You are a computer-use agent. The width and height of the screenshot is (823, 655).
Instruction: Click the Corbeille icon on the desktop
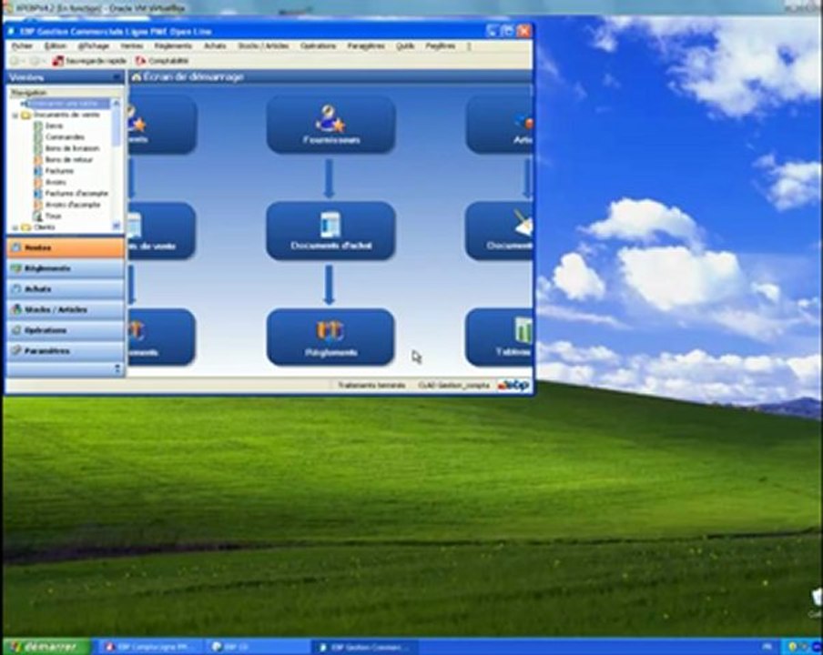[817, 601]
